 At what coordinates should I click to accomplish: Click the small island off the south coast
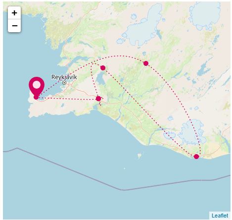point(139,156)
